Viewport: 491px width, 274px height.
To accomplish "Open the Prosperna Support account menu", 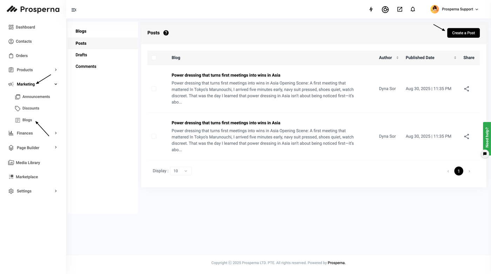I will tap(455, 9).
